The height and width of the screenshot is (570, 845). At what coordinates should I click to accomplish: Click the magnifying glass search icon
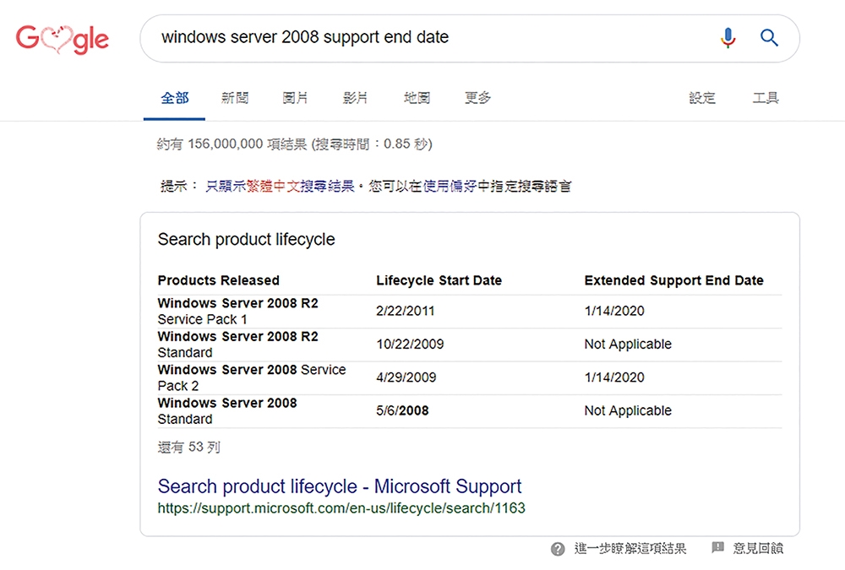769,38
